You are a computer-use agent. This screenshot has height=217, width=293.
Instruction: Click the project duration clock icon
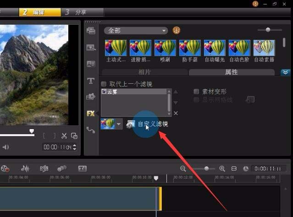coord(246,168)
